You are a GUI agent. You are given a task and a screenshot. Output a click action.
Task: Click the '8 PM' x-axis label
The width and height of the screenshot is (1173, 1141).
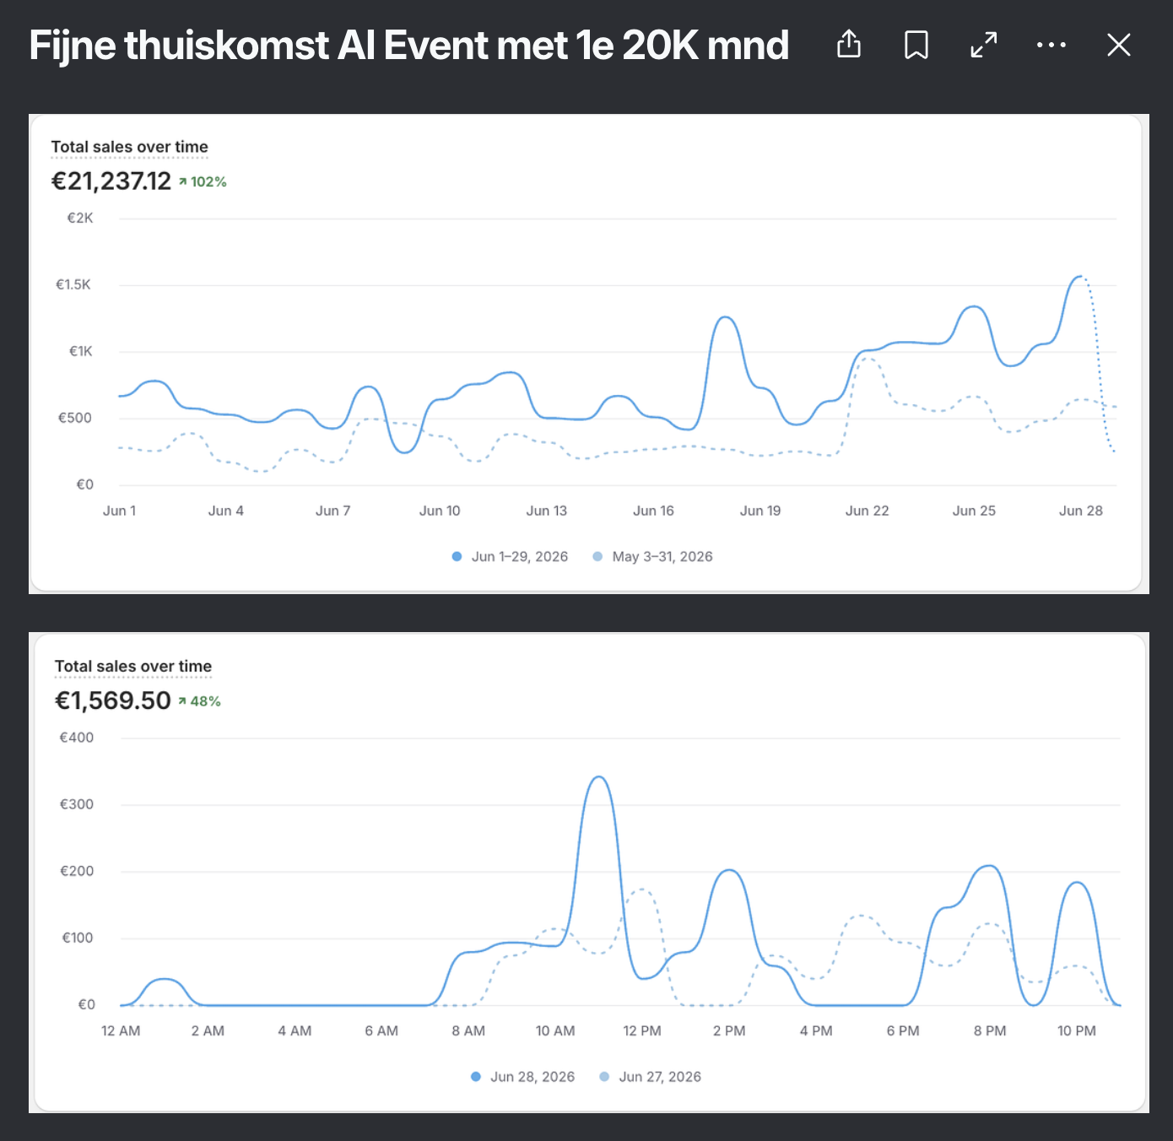point(990,1031)
